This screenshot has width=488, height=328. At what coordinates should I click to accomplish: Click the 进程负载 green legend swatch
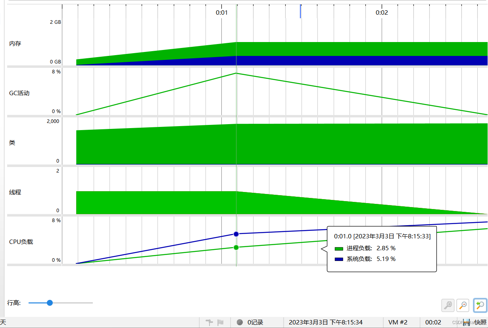(339, 249)
